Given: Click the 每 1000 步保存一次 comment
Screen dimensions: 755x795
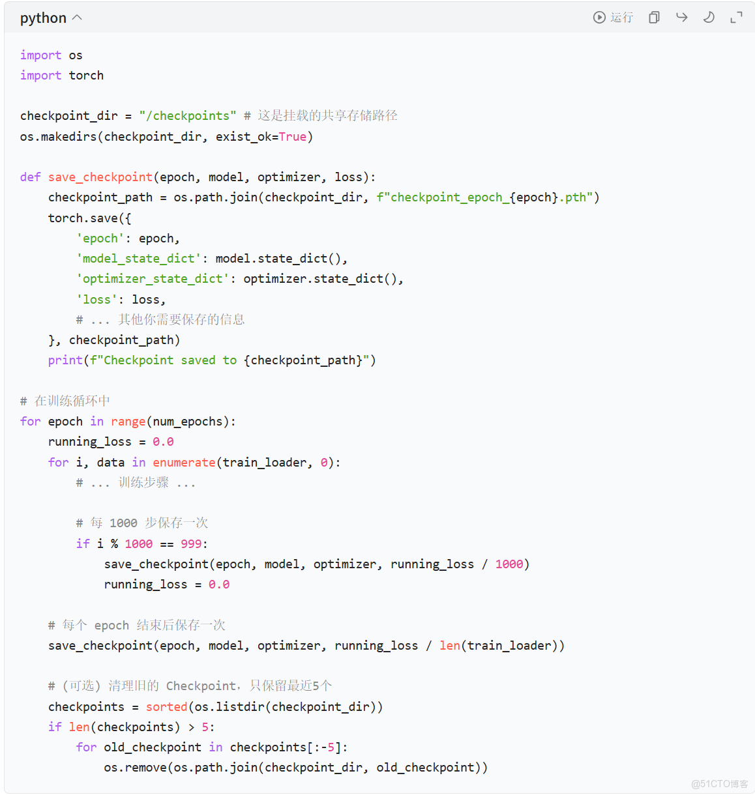Looking at the screenshot, I should pos(142,523).
